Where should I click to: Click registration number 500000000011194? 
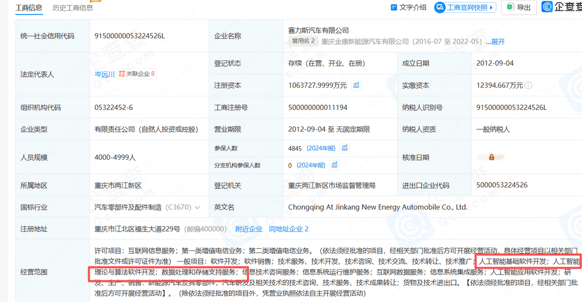(x=318, y=108)
